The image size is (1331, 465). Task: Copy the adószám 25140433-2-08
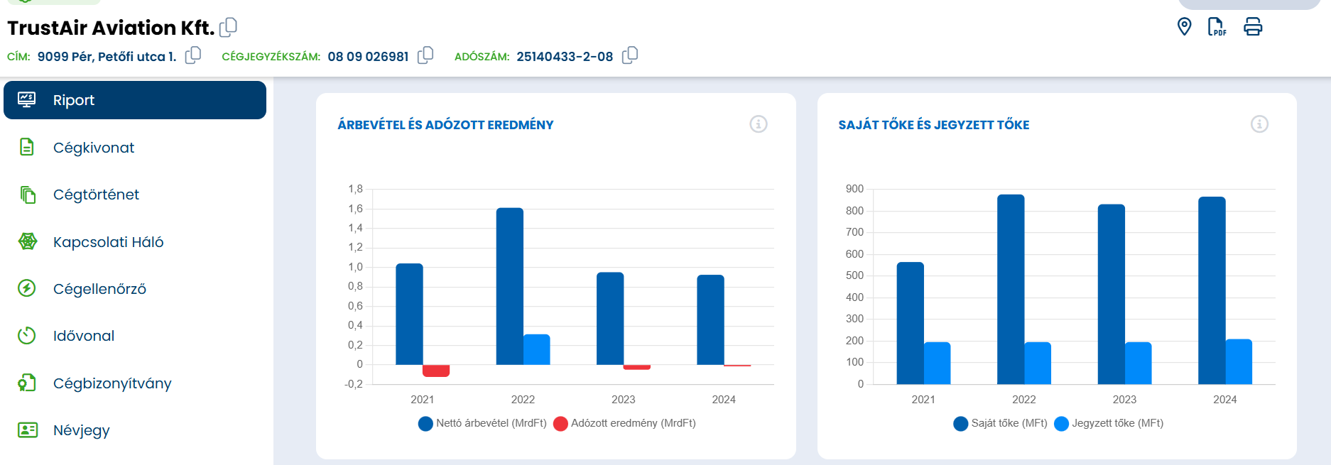point(630,55)
